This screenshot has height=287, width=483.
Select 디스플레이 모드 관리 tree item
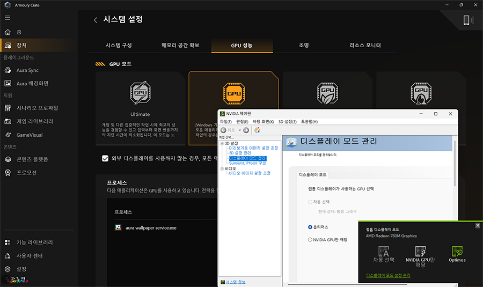[x=247, y=158]
